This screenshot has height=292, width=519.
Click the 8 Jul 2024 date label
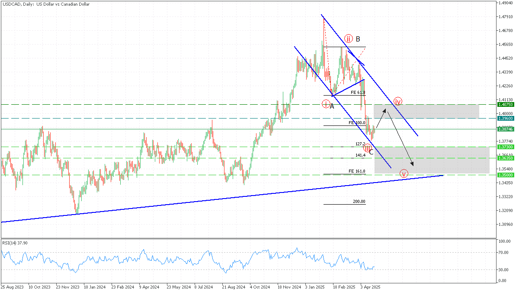204,287
